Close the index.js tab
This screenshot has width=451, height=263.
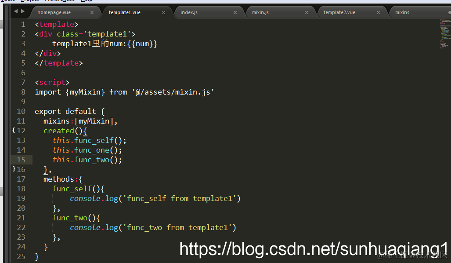pyautogui.click(x=235, y=12)
